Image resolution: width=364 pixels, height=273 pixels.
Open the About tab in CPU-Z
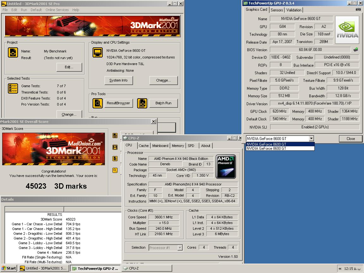point(206,146)
